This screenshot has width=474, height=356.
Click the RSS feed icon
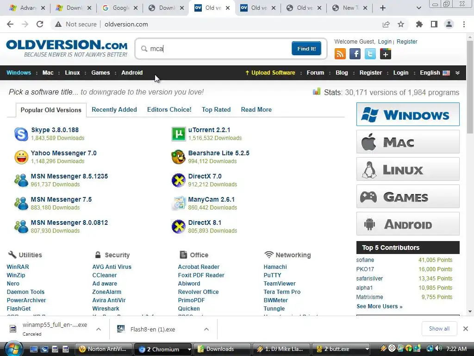(340, 54)
